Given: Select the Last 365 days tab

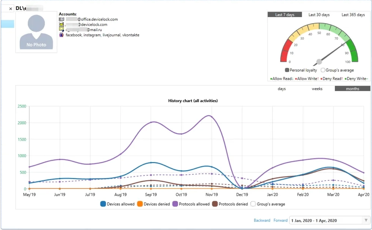Looking at the screenshot, I should click(353, 15).
